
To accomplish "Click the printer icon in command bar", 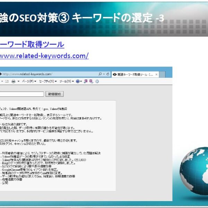I will tap(13, 81).
